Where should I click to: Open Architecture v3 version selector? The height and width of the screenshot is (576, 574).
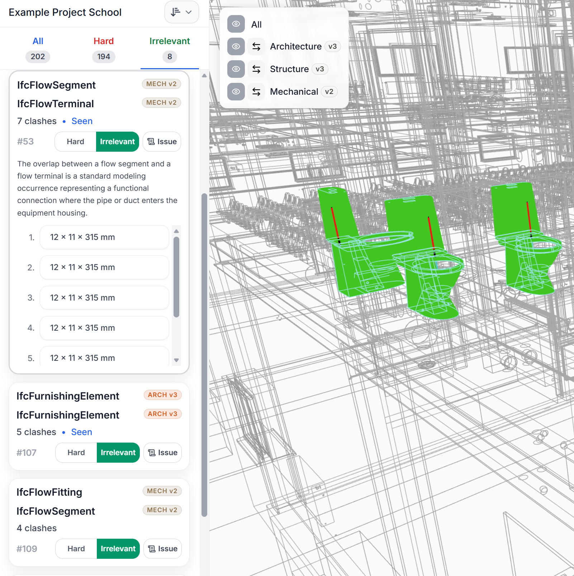[x=332, y=47]
